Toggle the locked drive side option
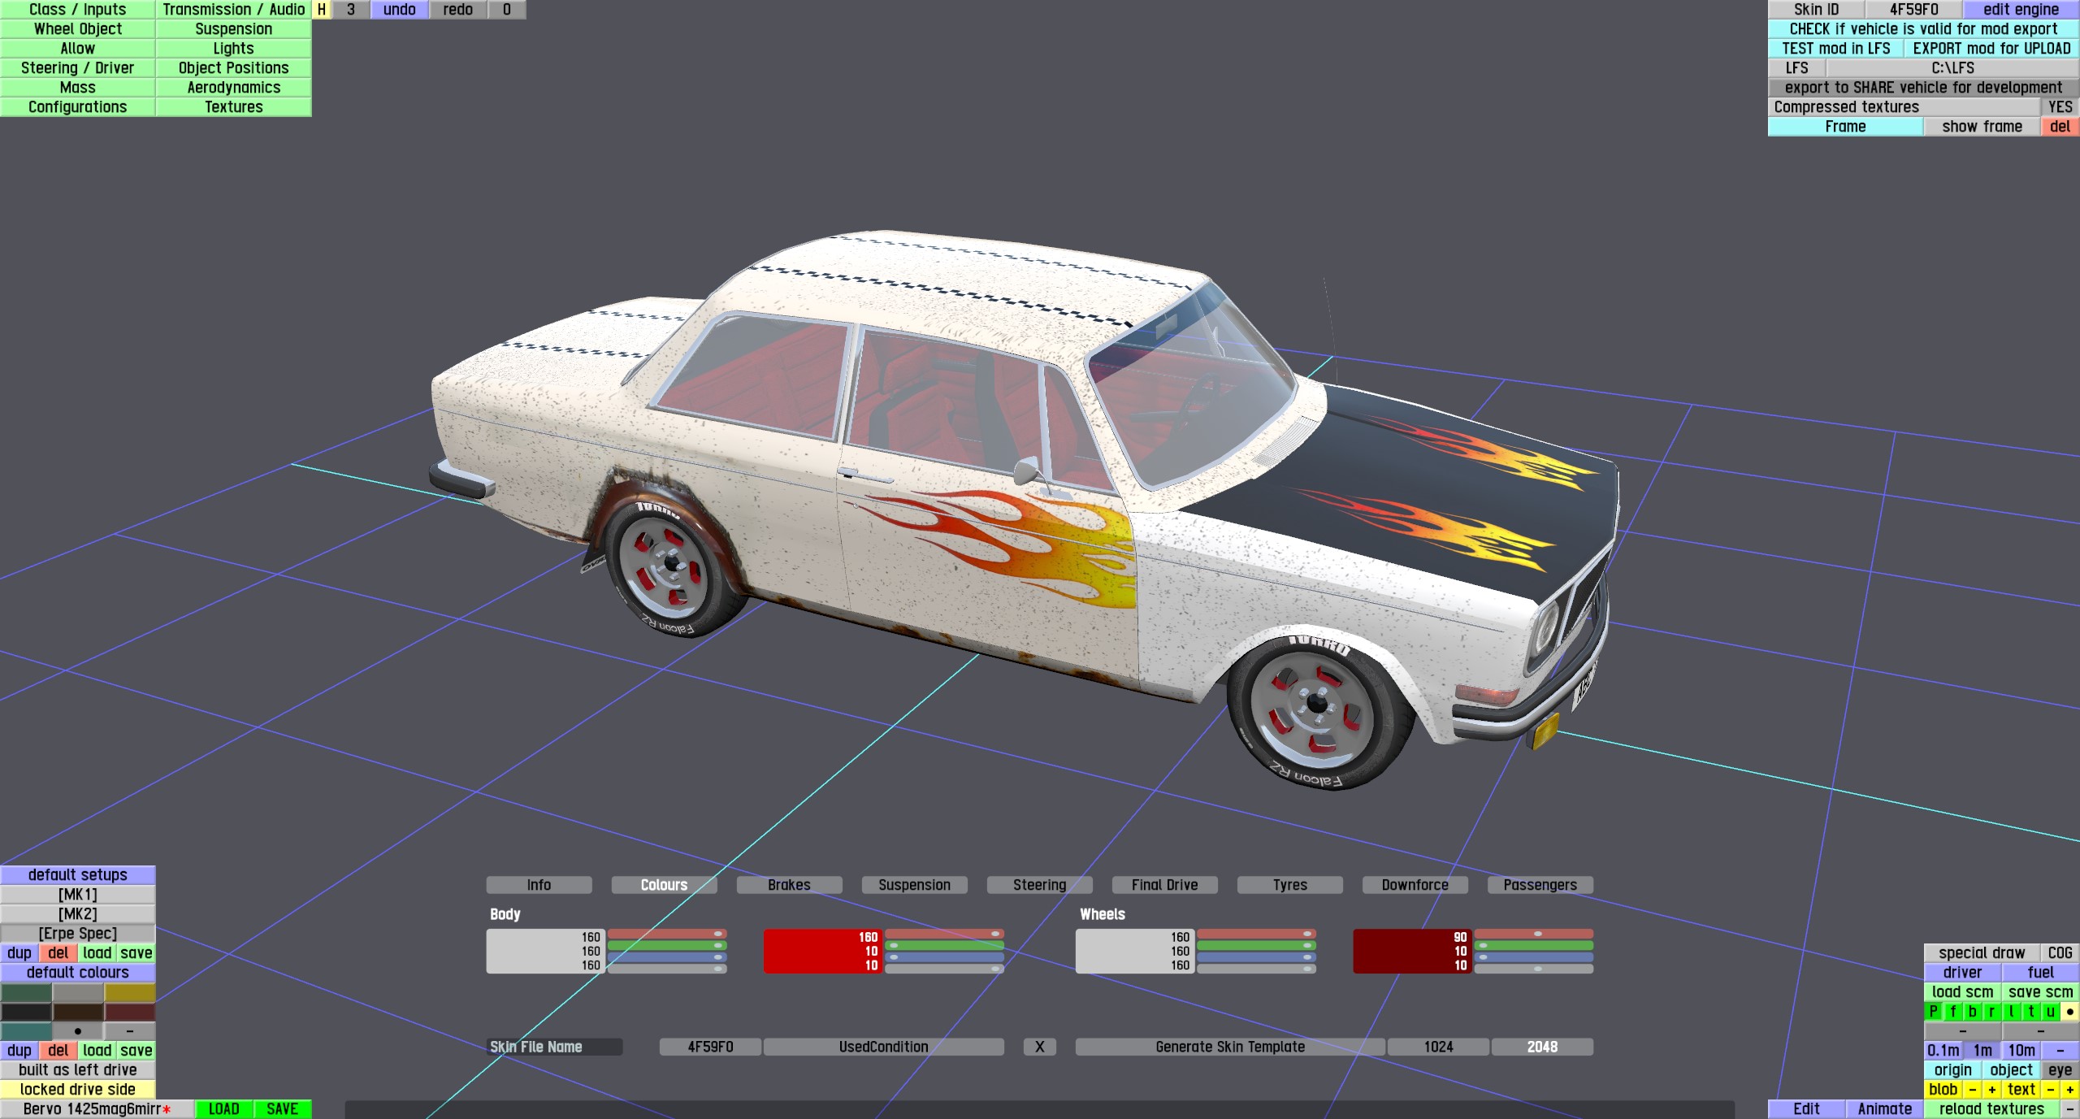The width and height of the screenshot is (2080, 1119). tap(78, 1090)
